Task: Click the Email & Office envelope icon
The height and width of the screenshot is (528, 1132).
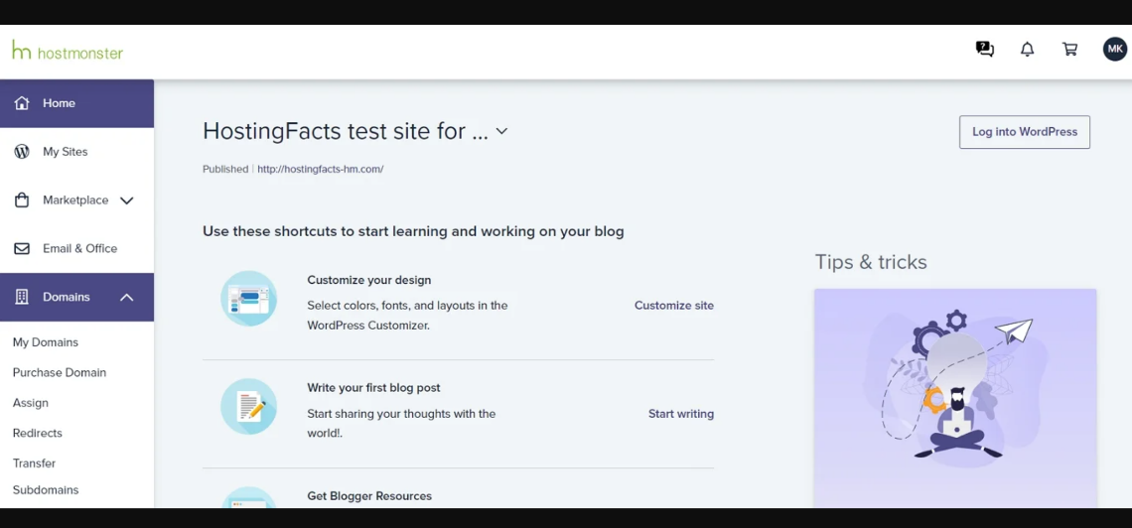Action: [22, 248]
